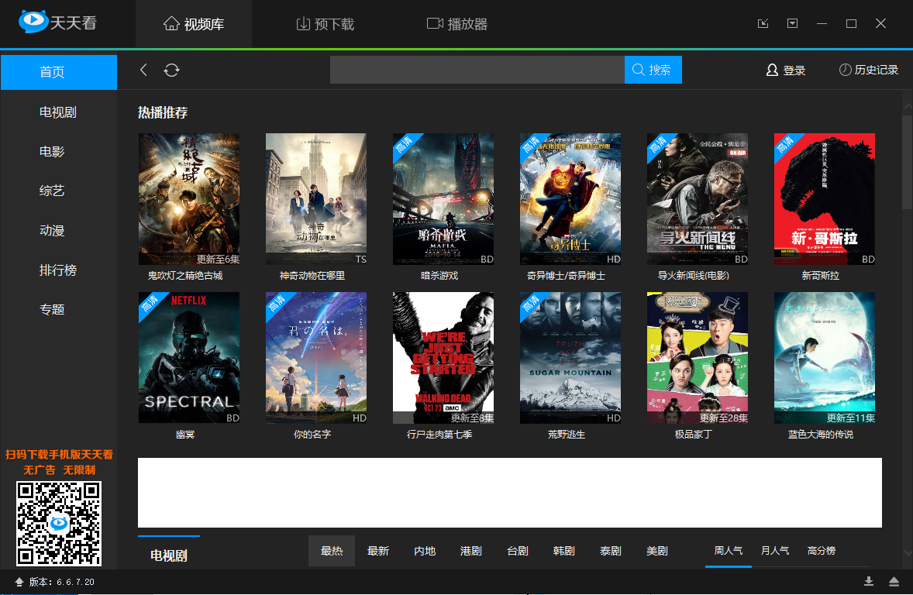Select the 月人气 ranking tab
This screenshot has height=595, width=913.
(x=775, y=550)
